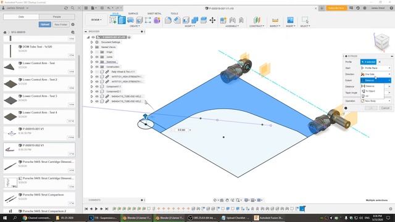Expand the Construction folder

92,67
